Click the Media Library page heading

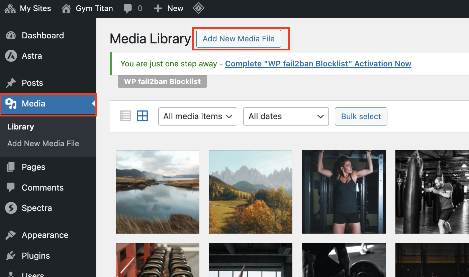tap(150, 39)
